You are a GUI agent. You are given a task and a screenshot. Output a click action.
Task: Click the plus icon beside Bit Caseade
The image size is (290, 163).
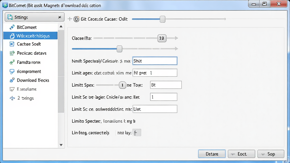(70, 19)
